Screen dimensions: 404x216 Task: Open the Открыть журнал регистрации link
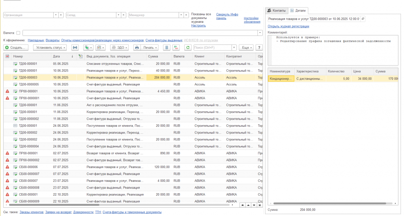pos(288,26)
